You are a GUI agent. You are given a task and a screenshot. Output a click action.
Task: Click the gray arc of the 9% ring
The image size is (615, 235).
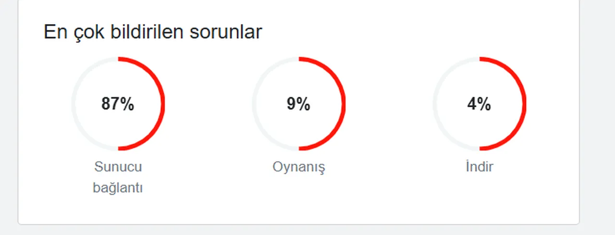(254, 104)
